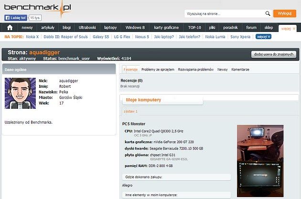This screenshot has height=199, width=301.
Task: Click the 'Uzależniony od Benchmarka.' text
Action: [x=28, y=122]
